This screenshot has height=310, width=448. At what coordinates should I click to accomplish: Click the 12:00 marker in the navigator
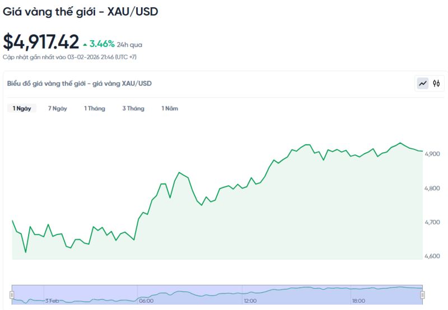click(250, 300)
